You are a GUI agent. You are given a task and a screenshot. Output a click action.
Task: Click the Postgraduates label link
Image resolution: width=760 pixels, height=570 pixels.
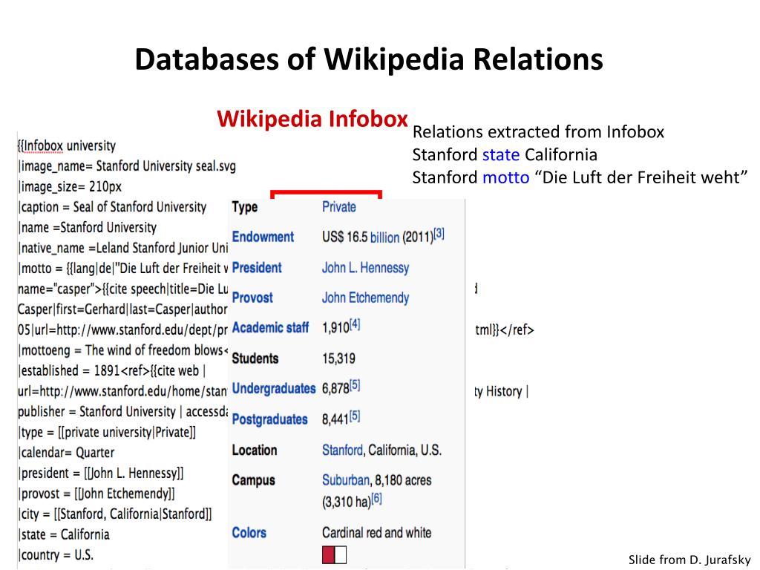[x=270, y=419]
